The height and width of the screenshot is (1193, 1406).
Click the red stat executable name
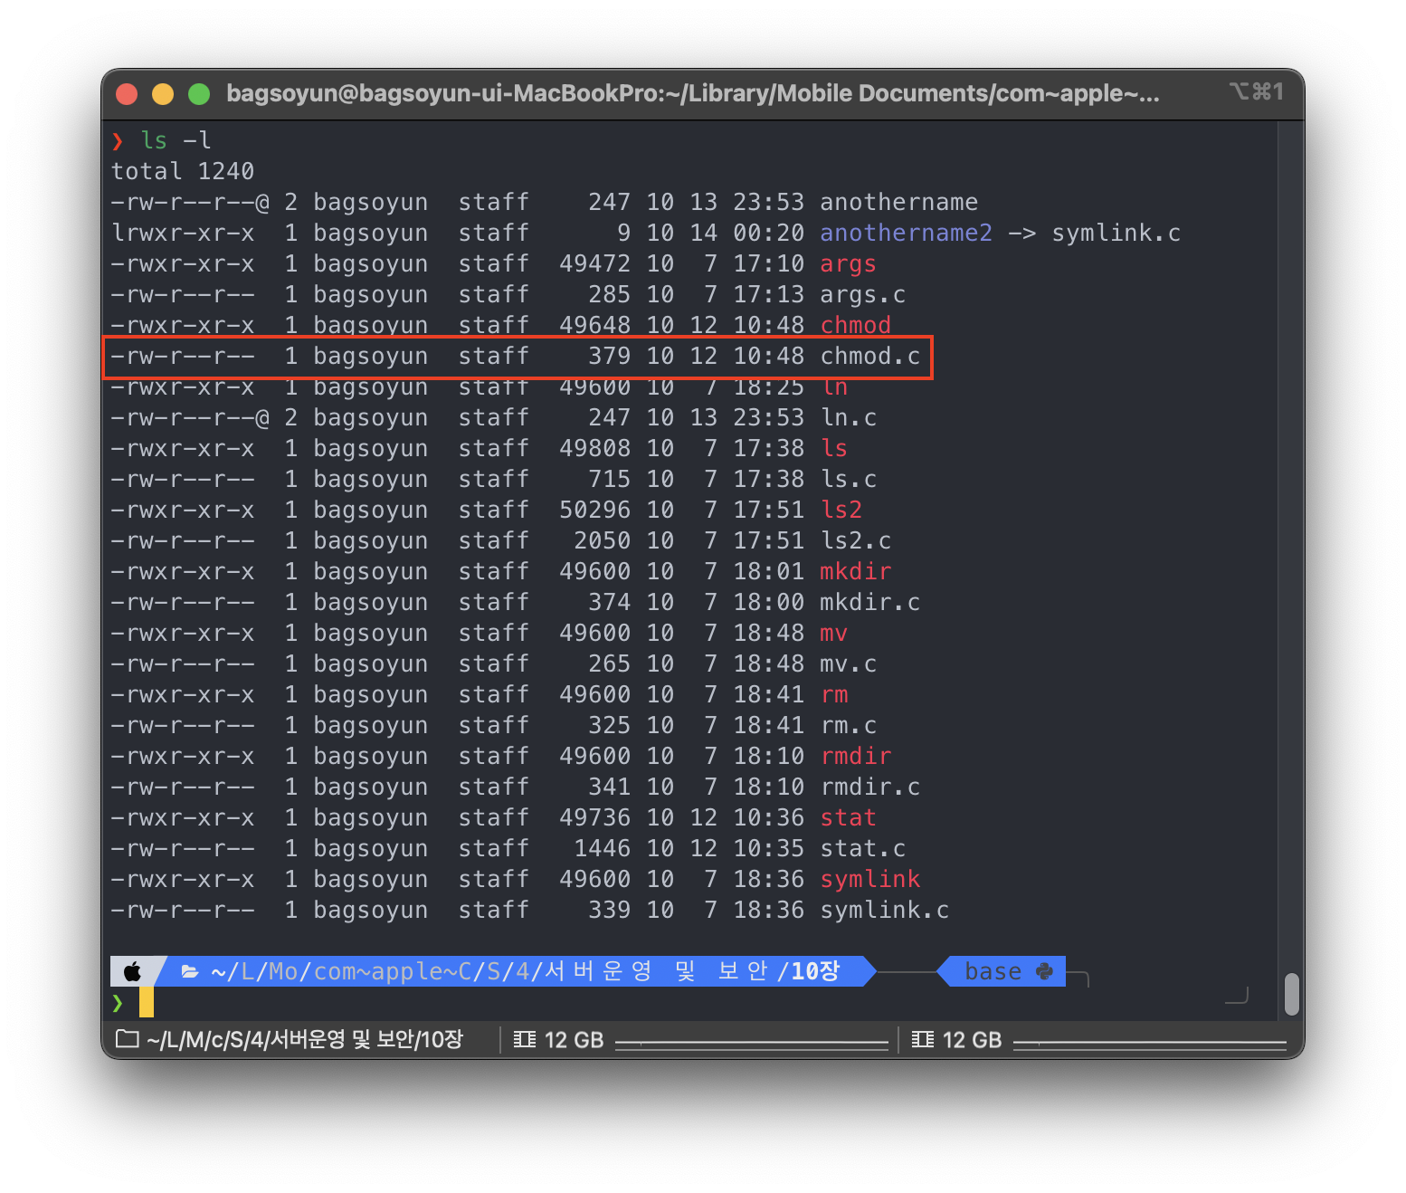[x=849, y=817]
